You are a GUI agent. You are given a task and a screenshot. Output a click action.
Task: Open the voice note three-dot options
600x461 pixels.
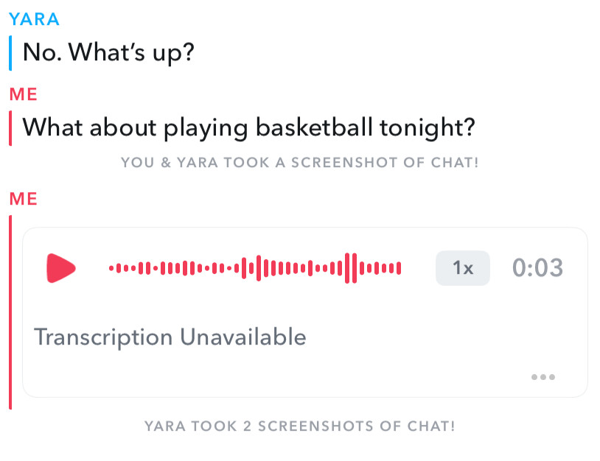coord(543,378)
